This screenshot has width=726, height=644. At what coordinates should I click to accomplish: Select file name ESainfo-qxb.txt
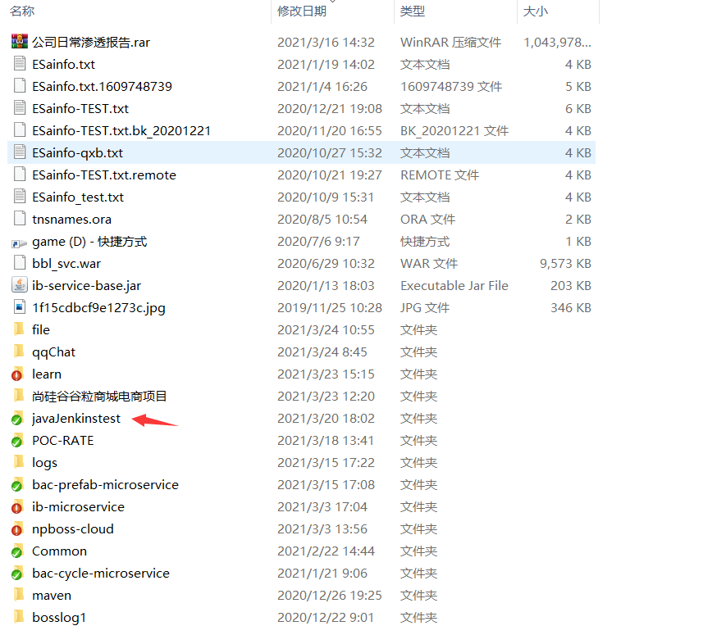pyautogui.click(x=77, y=153)
